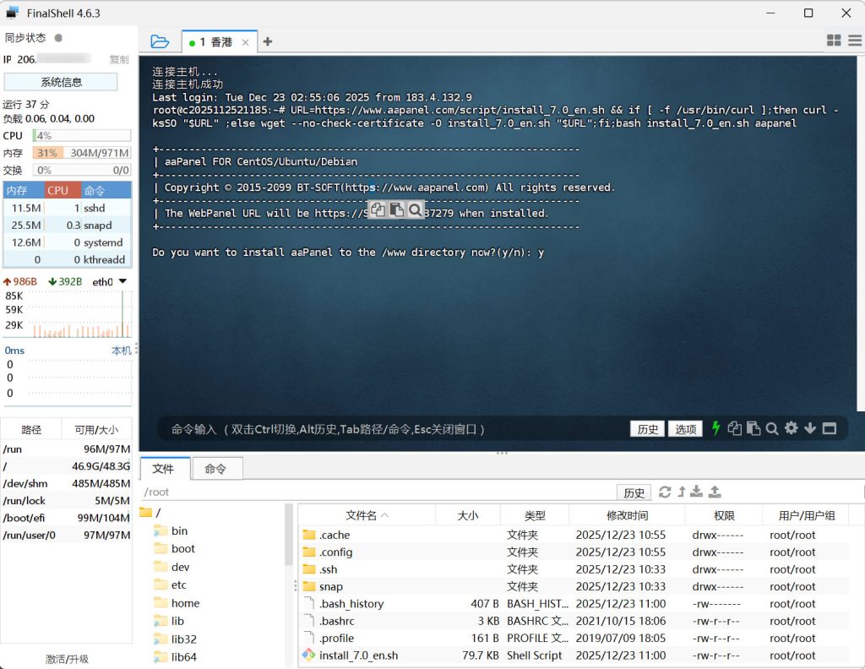Image resolution: width=865 pixels, height=669 pixels.
Task: Refresh the file list in file panel
Action: click(x=665, y=492)
